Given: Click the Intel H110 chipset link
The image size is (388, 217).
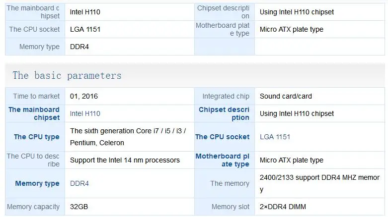Looking at the screenshot, I should (x=85, y=113).
